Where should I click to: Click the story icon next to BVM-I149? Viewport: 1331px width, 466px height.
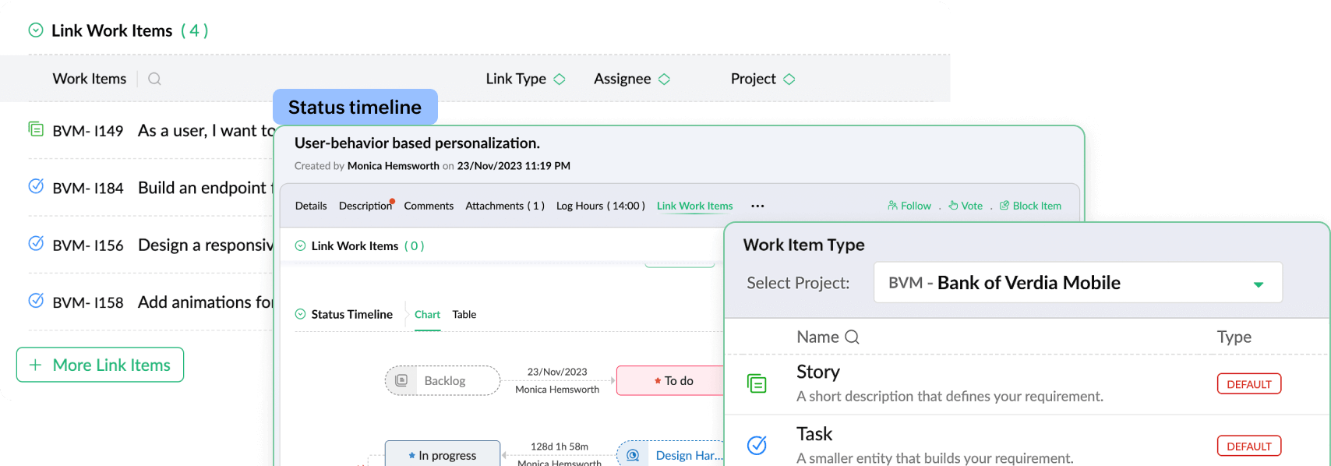(x=36, y=129)
